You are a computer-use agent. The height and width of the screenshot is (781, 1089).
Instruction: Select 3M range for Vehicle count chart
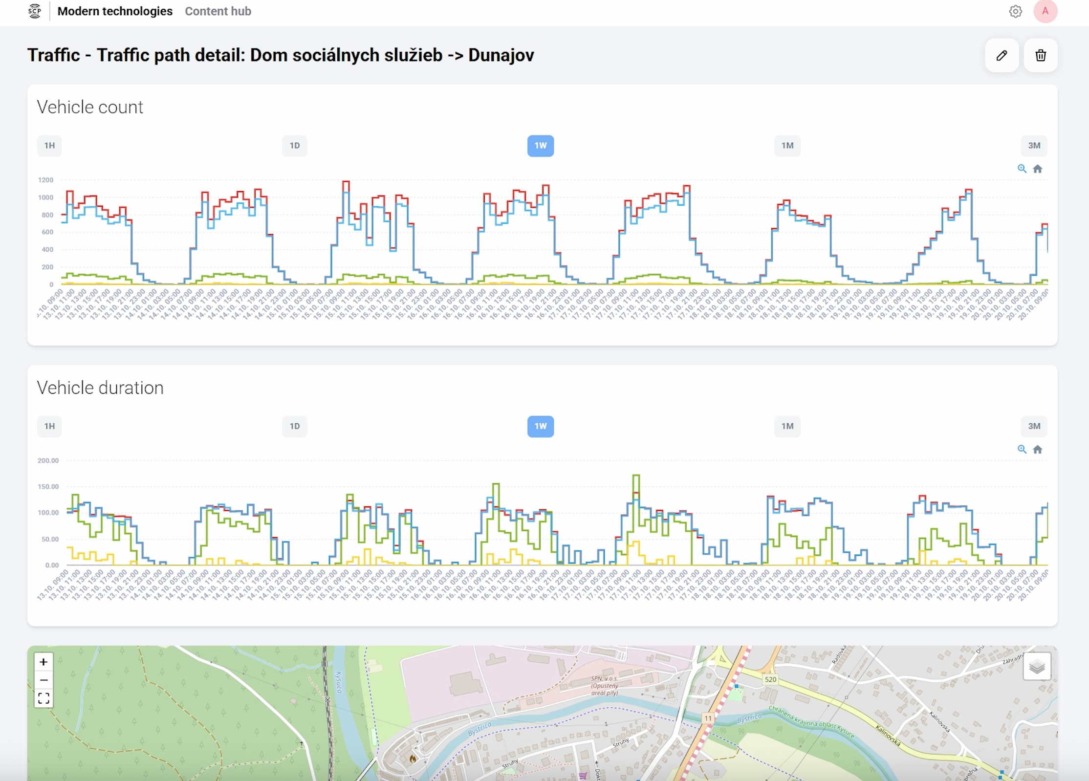click(1034, 145)
